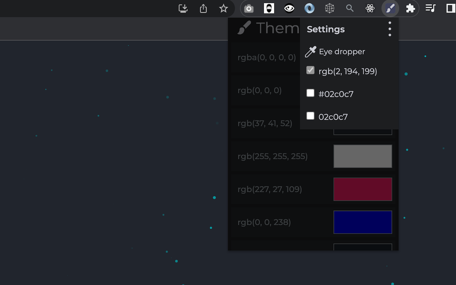Screen dimensions: 456x285
Task: Open the media playlist control icon
Action: 431,9
